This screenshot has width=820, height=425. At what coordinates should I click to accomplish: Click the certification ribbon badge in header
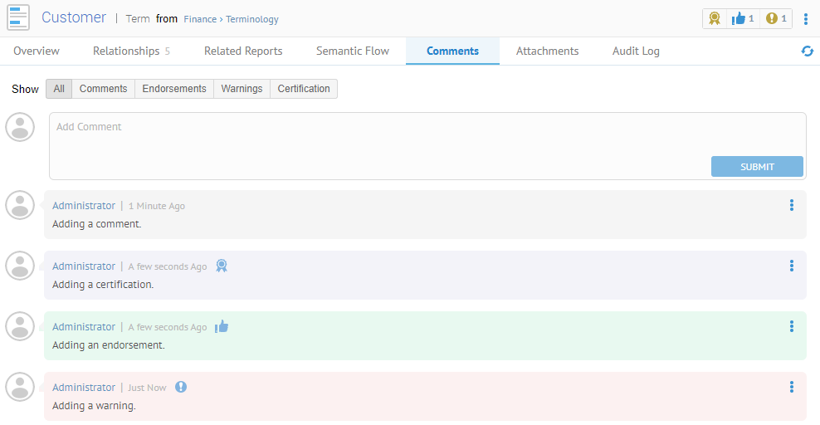point(714,18)
